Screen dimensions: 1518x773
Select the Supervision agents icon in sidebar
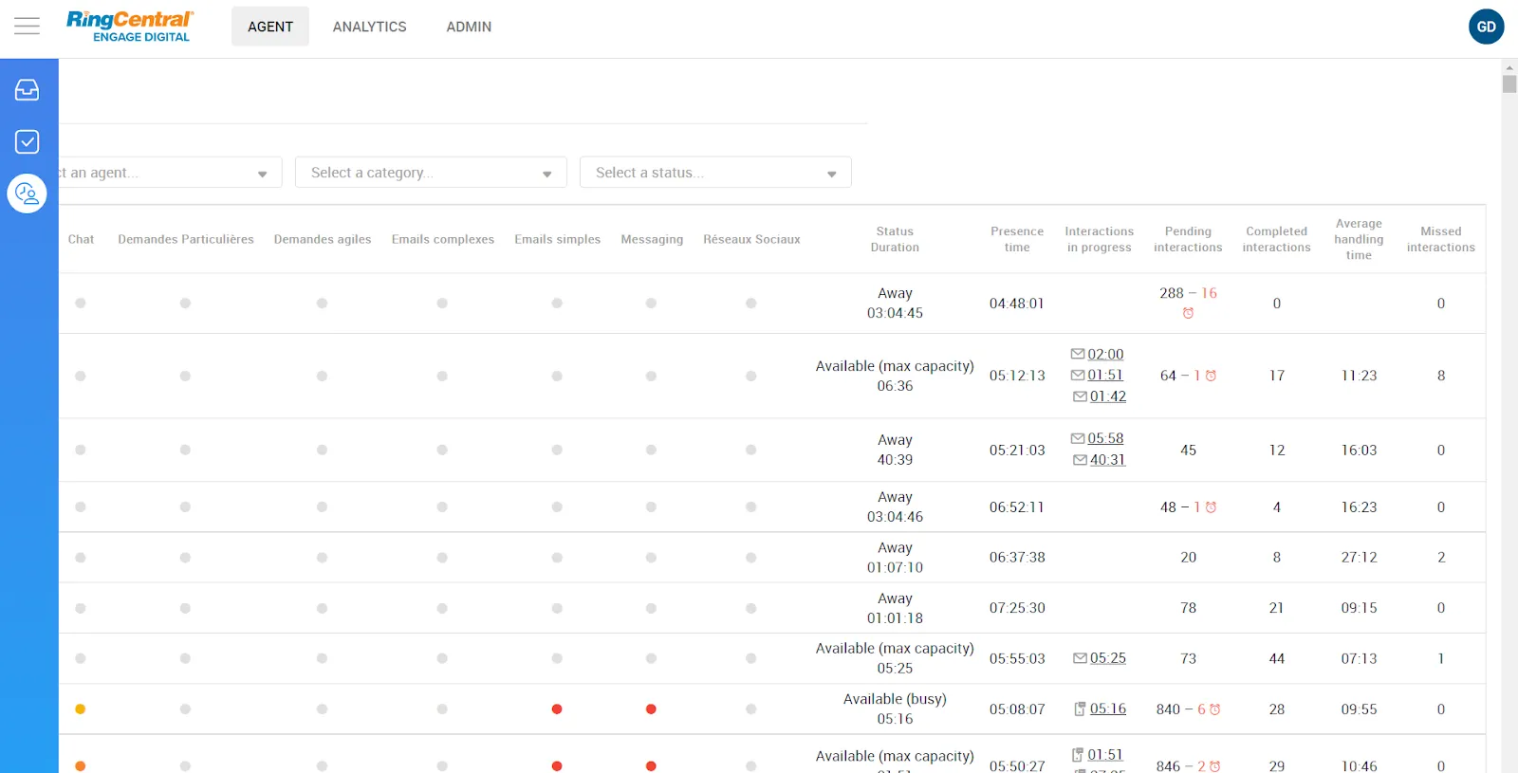pyautogui.click(x=27, y=194)
